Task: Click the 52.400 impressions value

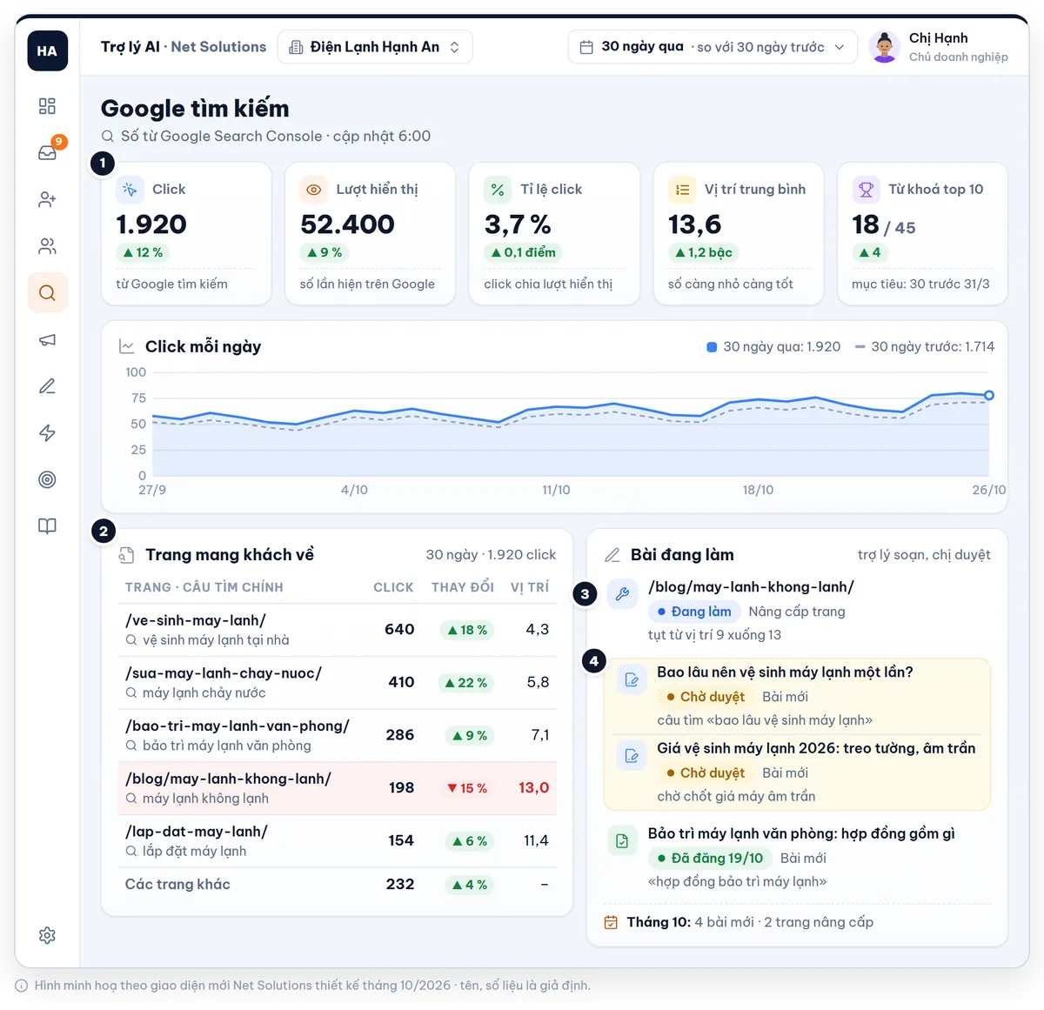Action: (x=347, y=224)
